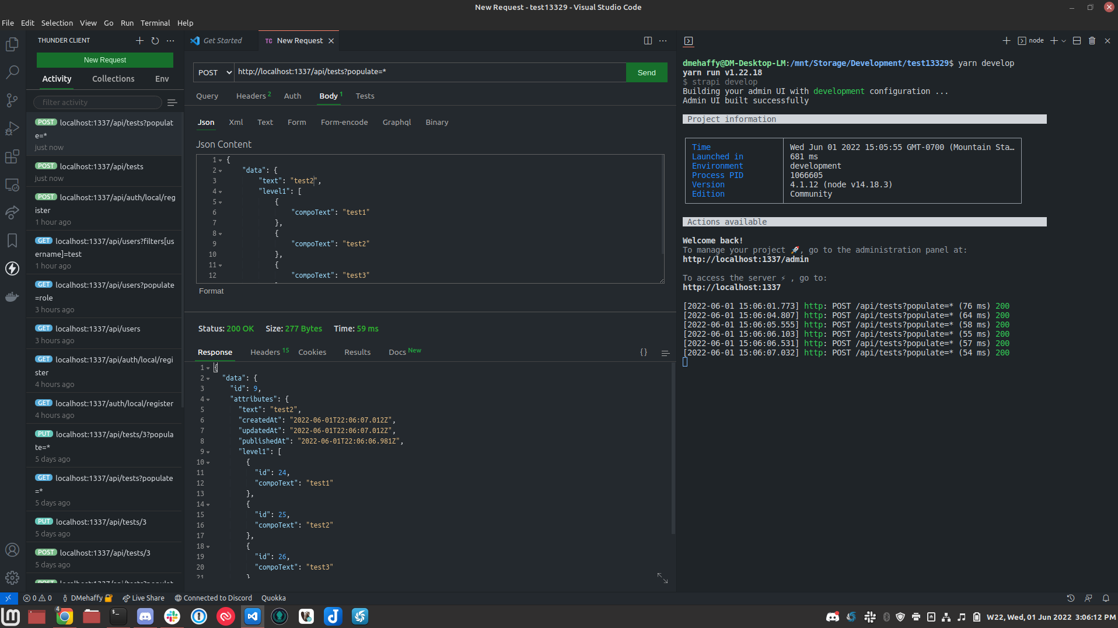Open the Manage settings gear
The image size is (1118, 628).
(x=12, y=578)
